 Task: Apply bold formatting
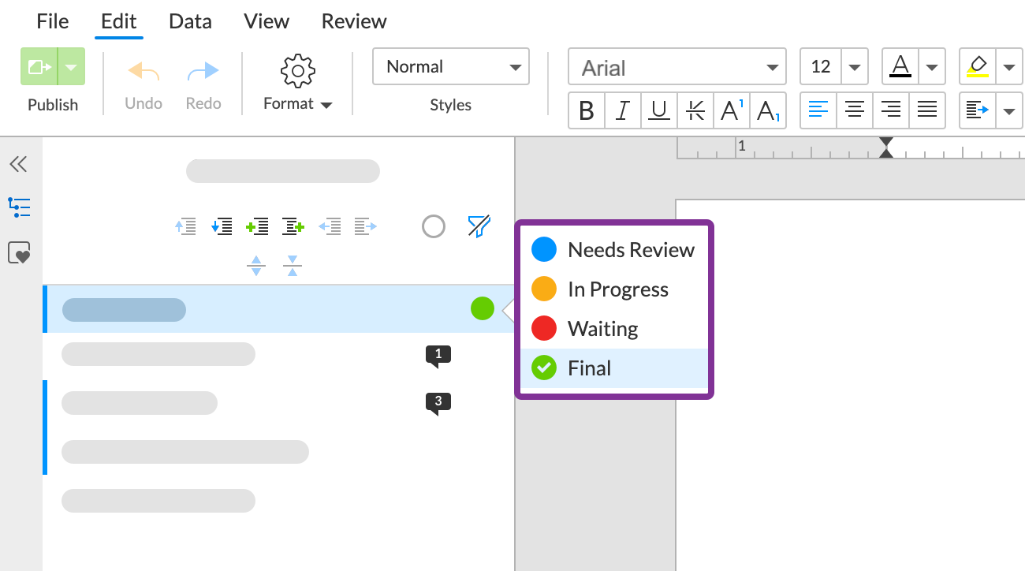pyautogui.click(x=586, y=110)
